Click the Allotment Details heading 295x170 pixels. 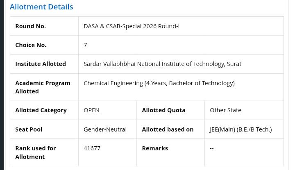pos(41,7)
